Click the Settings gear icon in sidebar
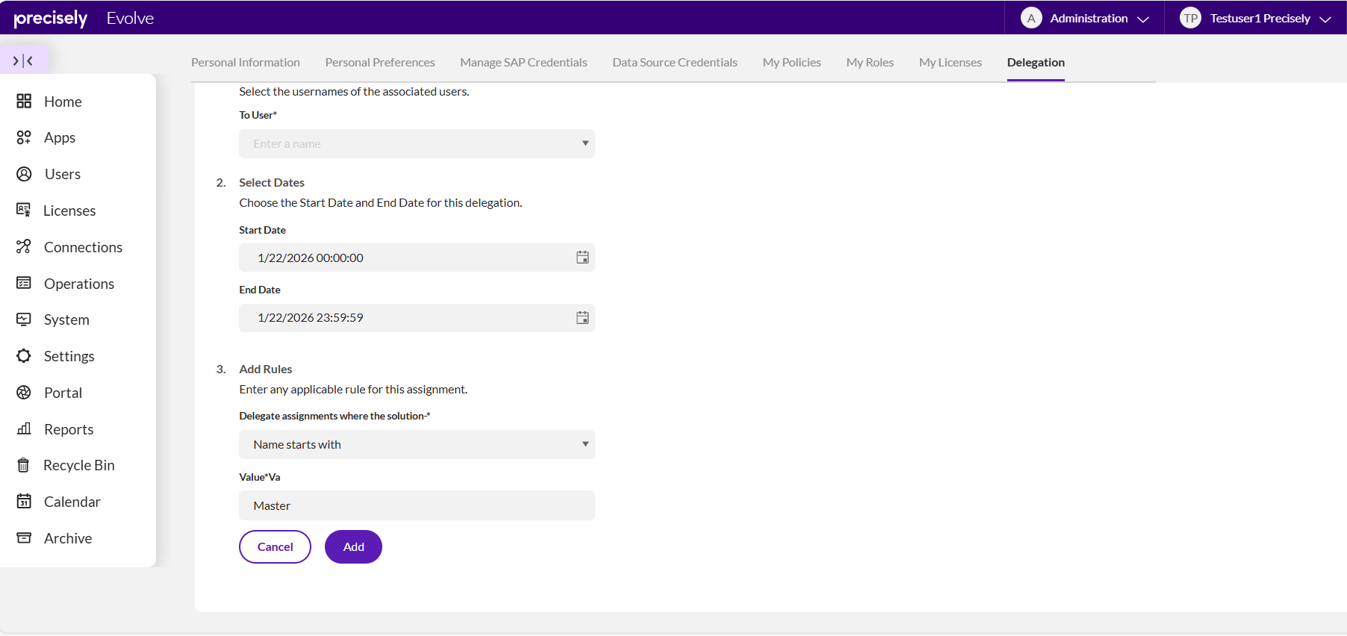1347x636 pixels. 24,356
